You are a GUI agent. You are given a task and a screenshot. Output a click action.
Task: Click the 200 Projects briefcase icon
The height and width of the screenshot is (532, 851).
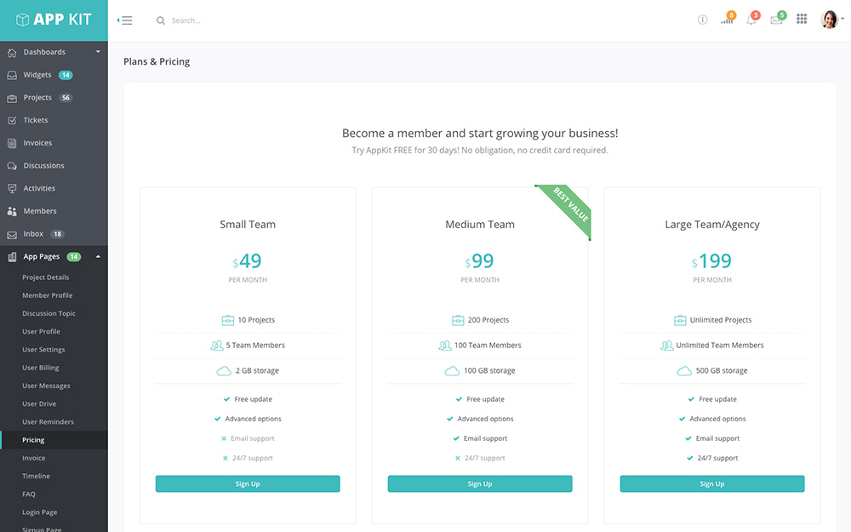tap(458, 320)
